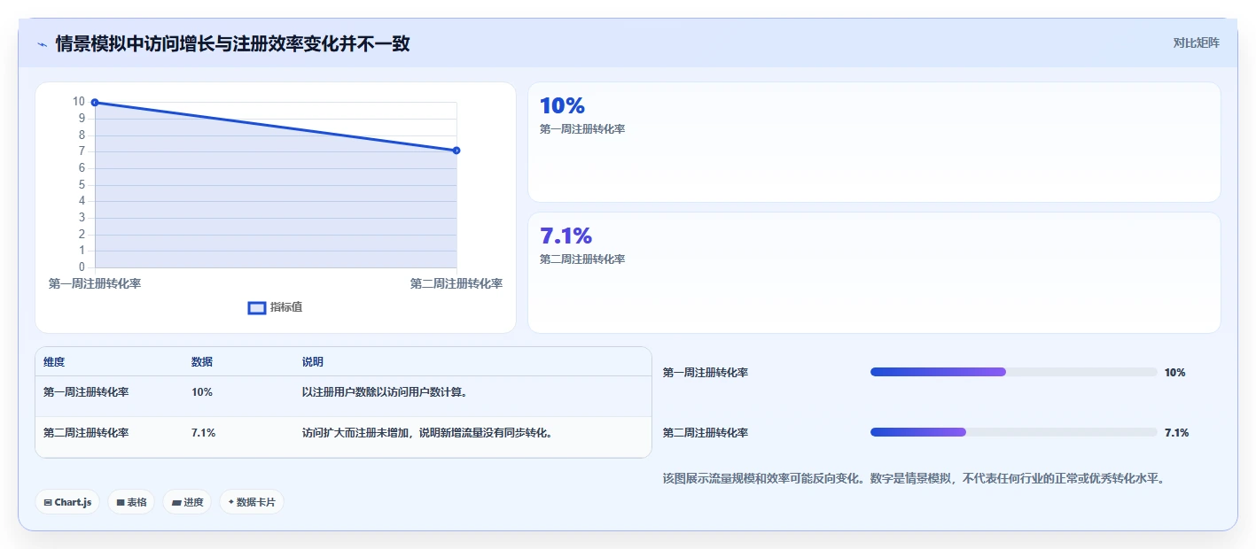Select the 数据卡片 chip

point(252,502)
